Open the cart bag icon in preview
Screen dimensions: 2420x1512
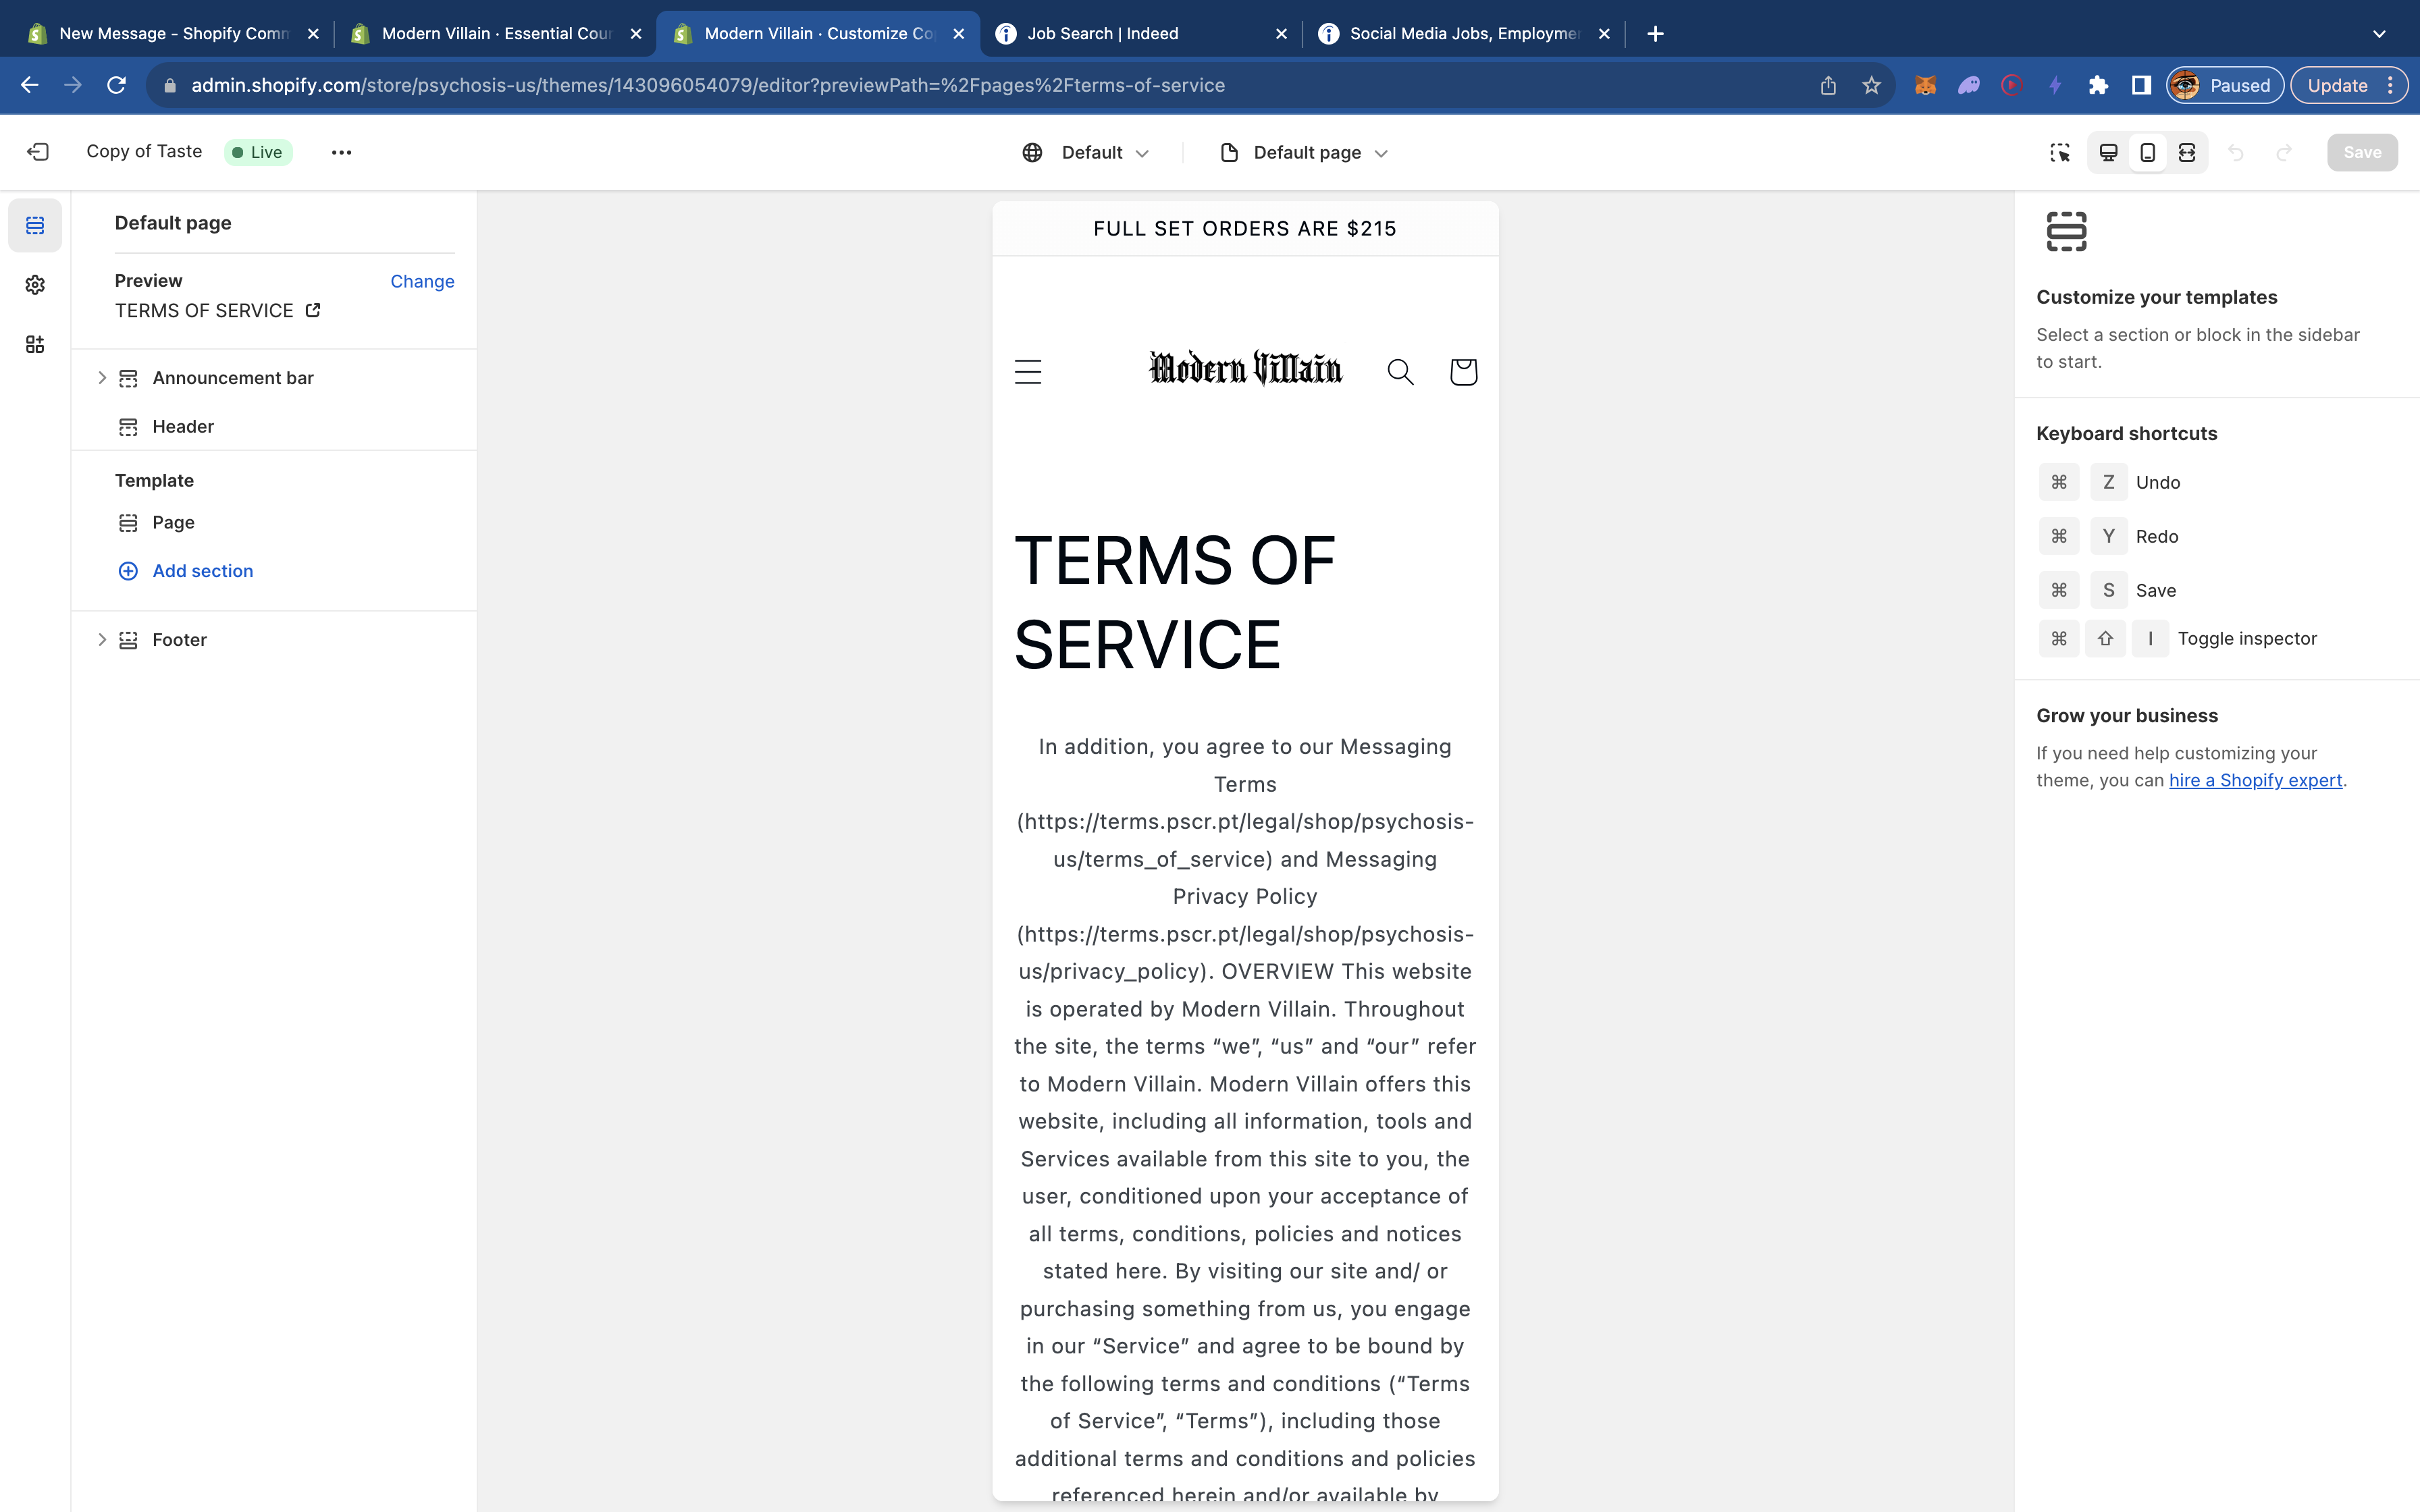click(1463, 372)
